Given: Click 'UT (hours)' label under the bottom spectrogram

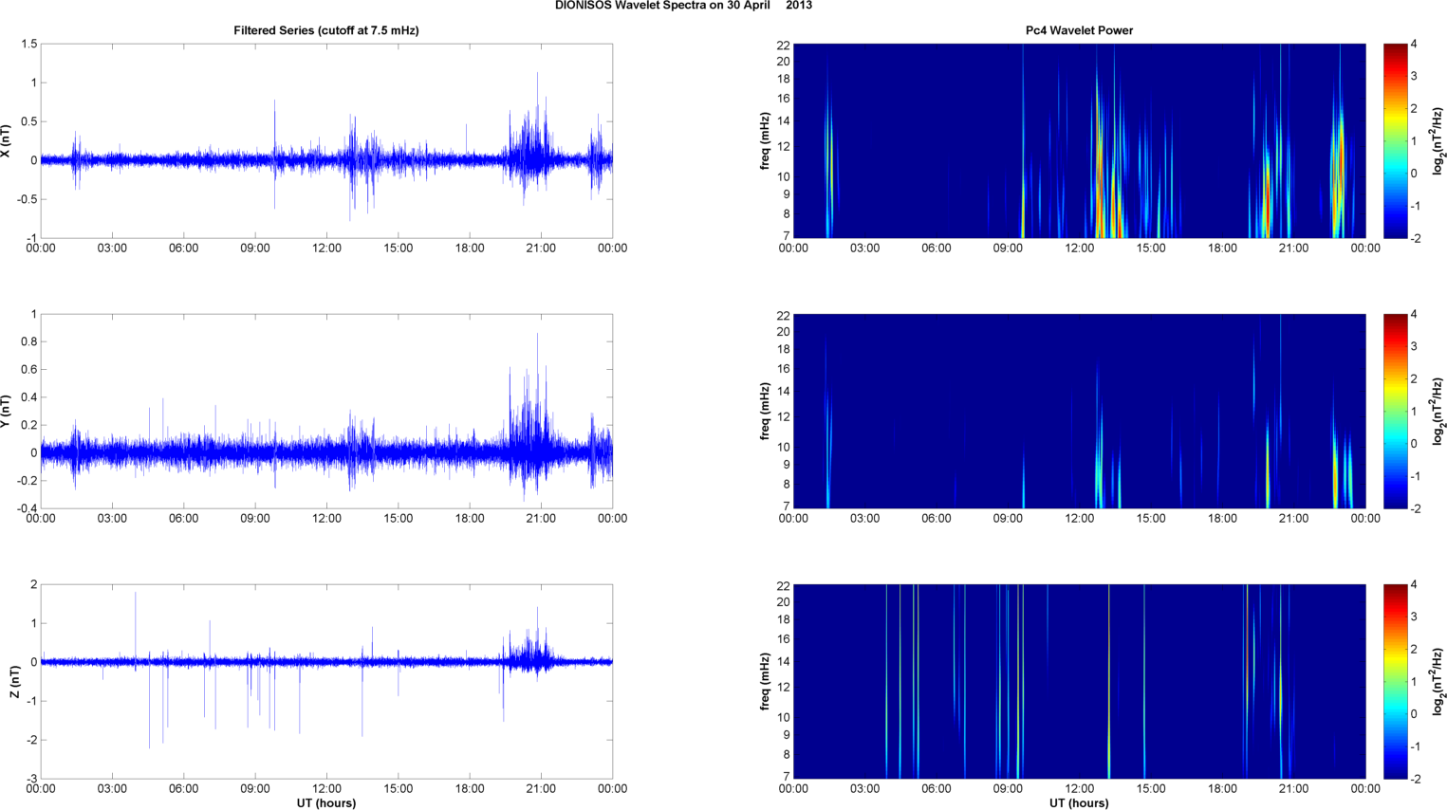Looking at the screenshot, I should [1079, 803].
